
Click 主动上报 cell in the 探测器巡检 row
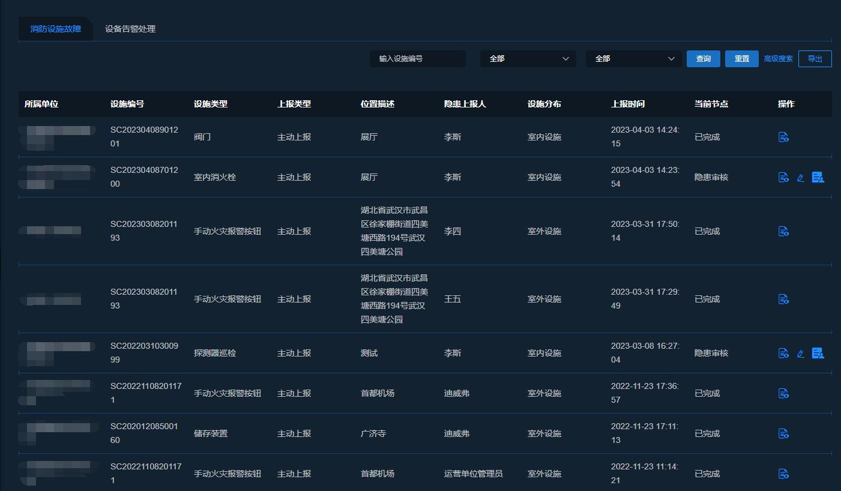pos(294,353)
